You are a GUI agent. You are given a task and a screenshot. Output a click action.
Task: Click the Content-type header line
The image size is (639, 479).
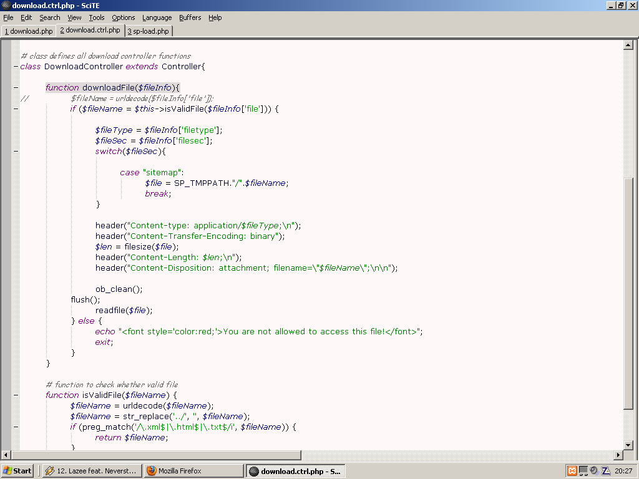(x=198, y=225)
